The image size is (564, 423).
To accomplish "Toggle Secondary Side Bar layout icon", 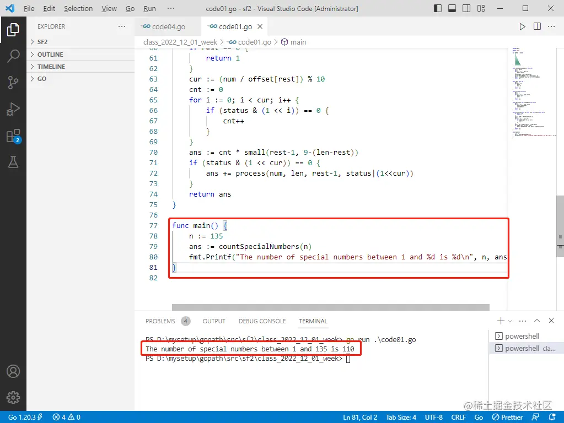I will coord(466,8).
